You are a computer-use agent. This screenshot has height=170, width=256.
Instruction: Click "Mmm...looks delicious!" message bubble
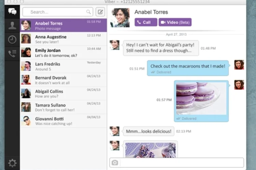148,131
